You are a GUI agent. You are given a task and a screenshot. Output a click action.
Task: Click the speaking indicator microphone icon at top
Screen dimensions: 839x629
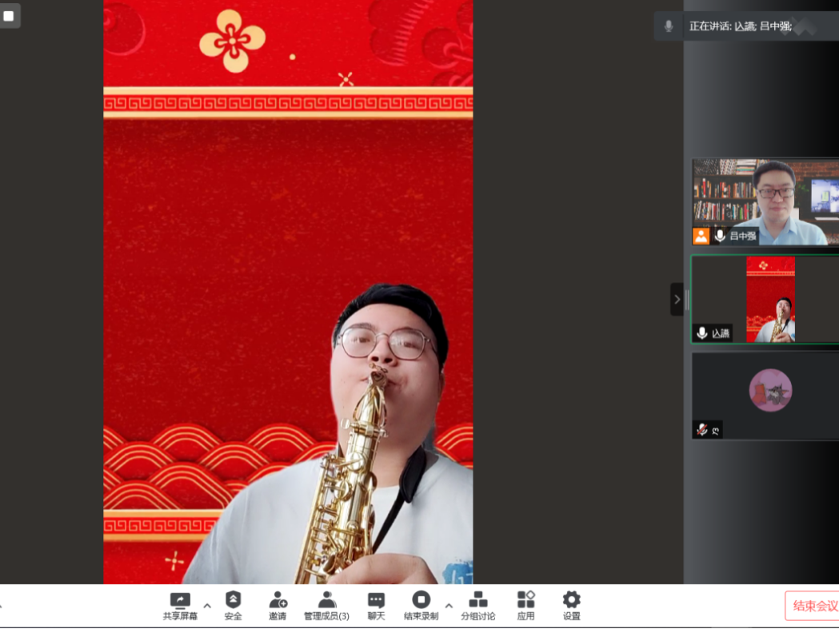669,26
